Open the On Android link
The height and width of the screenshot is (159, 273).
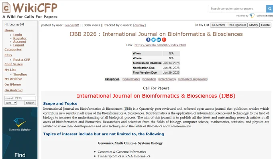click(x=13, y=90)
